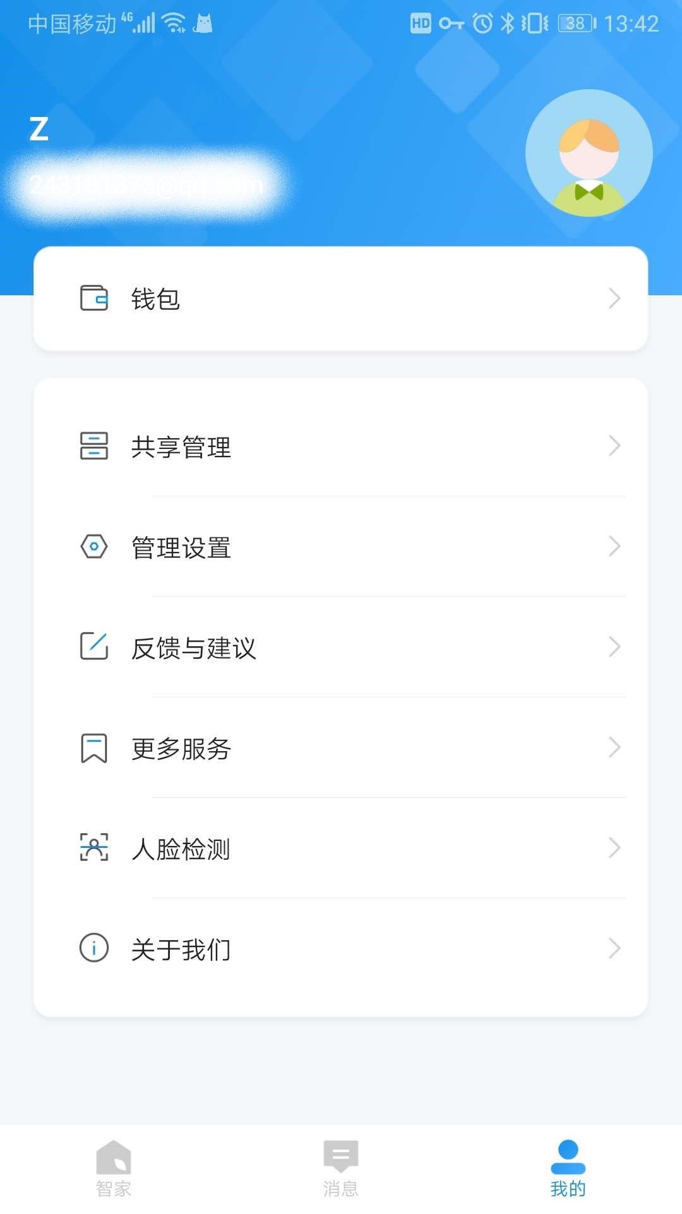The image size is (682, 1214).
Task: Switch to the 智家 home tab
Action: coord(114,1168)
